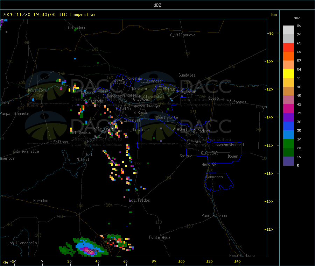The image size is (315, 266).
Task: Click the Los_Toldos map label
Action: [139, 200]
